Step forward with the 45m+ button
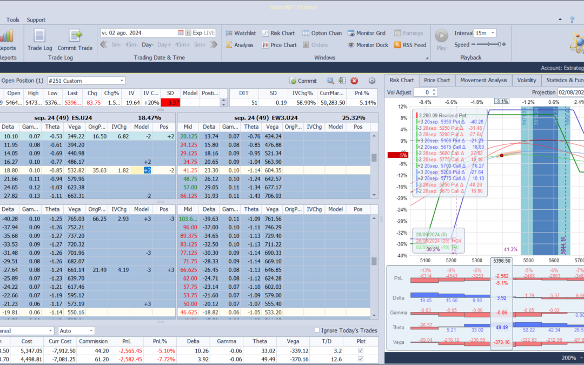The width and height of the screenshot is (584, 365). (183, 45)
